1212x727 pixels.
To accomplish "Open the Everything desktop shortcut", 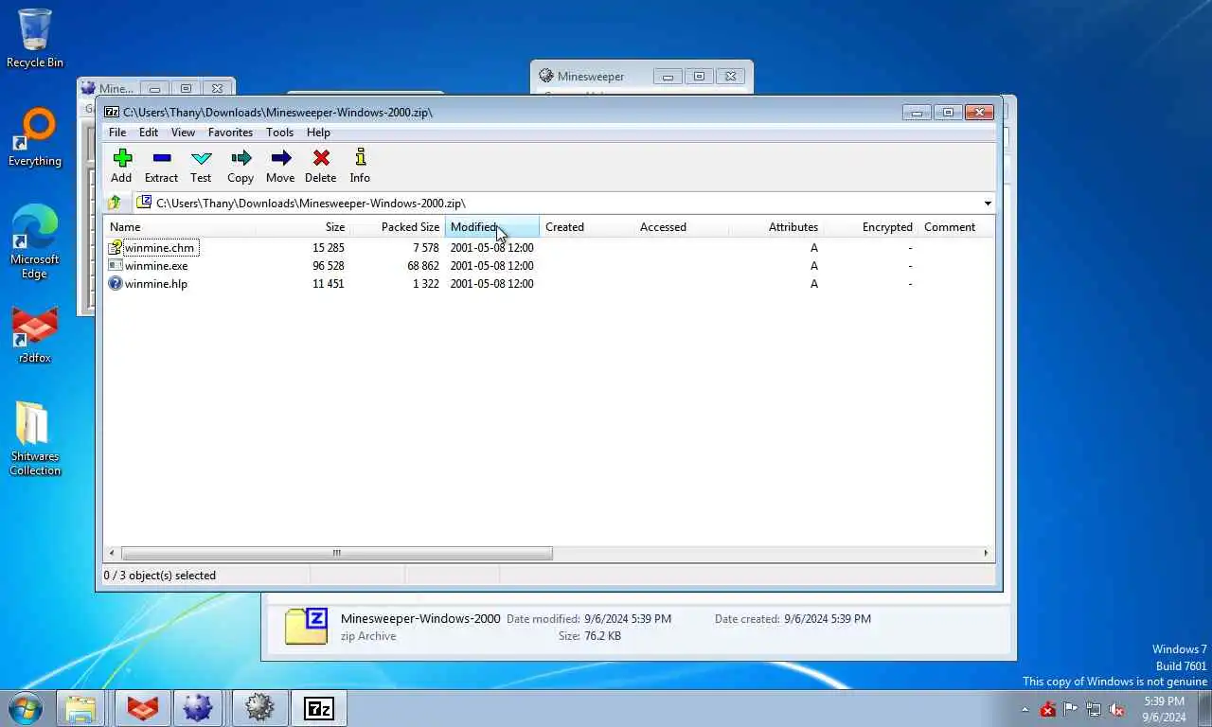I will pyautogui.click(x=35, y=137).
